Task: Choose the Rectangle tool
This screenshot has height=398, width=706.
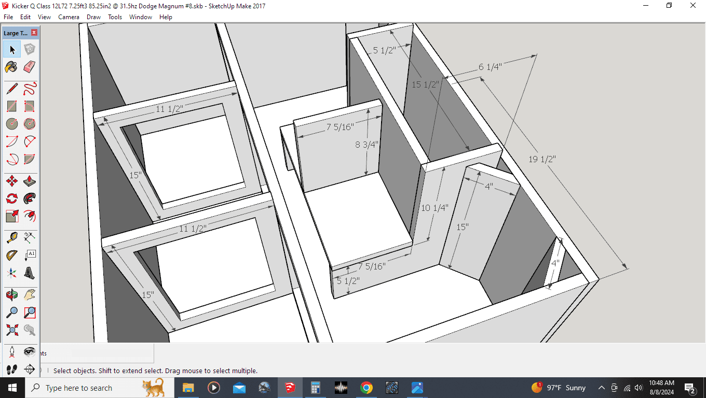Action: (12, 106)
